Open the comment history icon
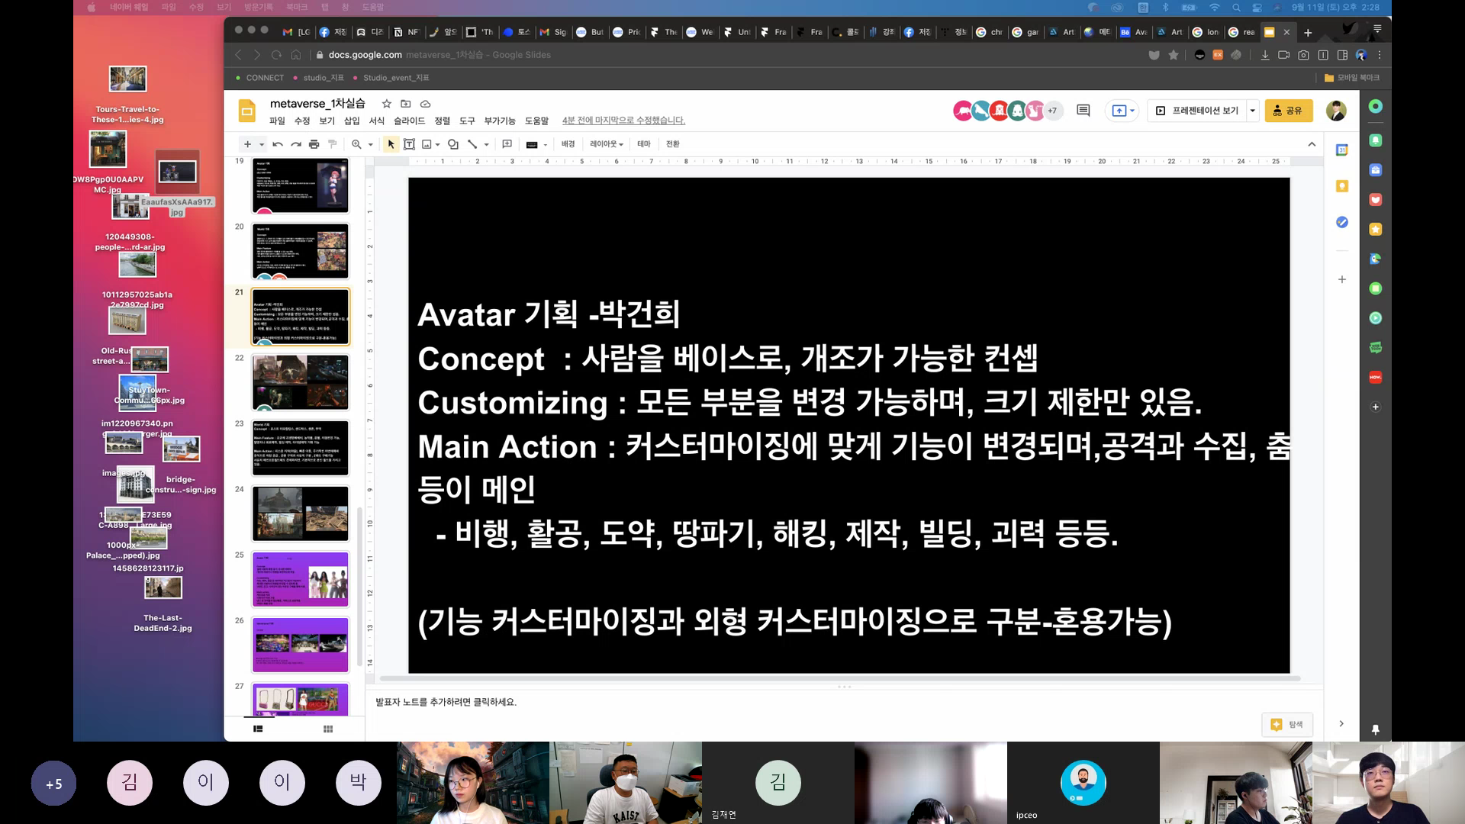This screenshot has height=824, width=1465. coord(1083,111)
